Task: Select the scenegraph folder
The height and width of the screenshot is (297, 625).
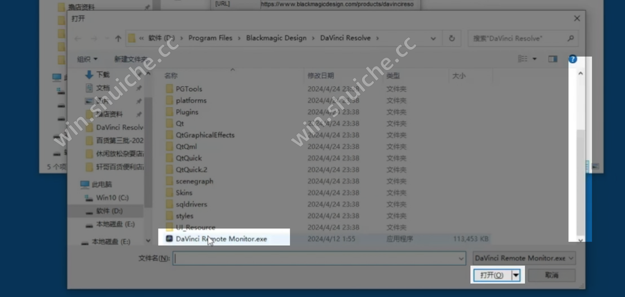Action: (195, 181)
